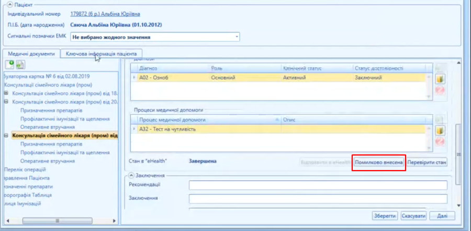Viewport: 471px width, 231px height.
Task: Select Перелік операцій tree item
Action: (x=25, y=169)
